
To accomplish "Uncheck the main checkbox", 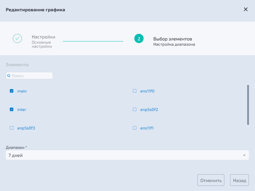I will click(12, 91).
